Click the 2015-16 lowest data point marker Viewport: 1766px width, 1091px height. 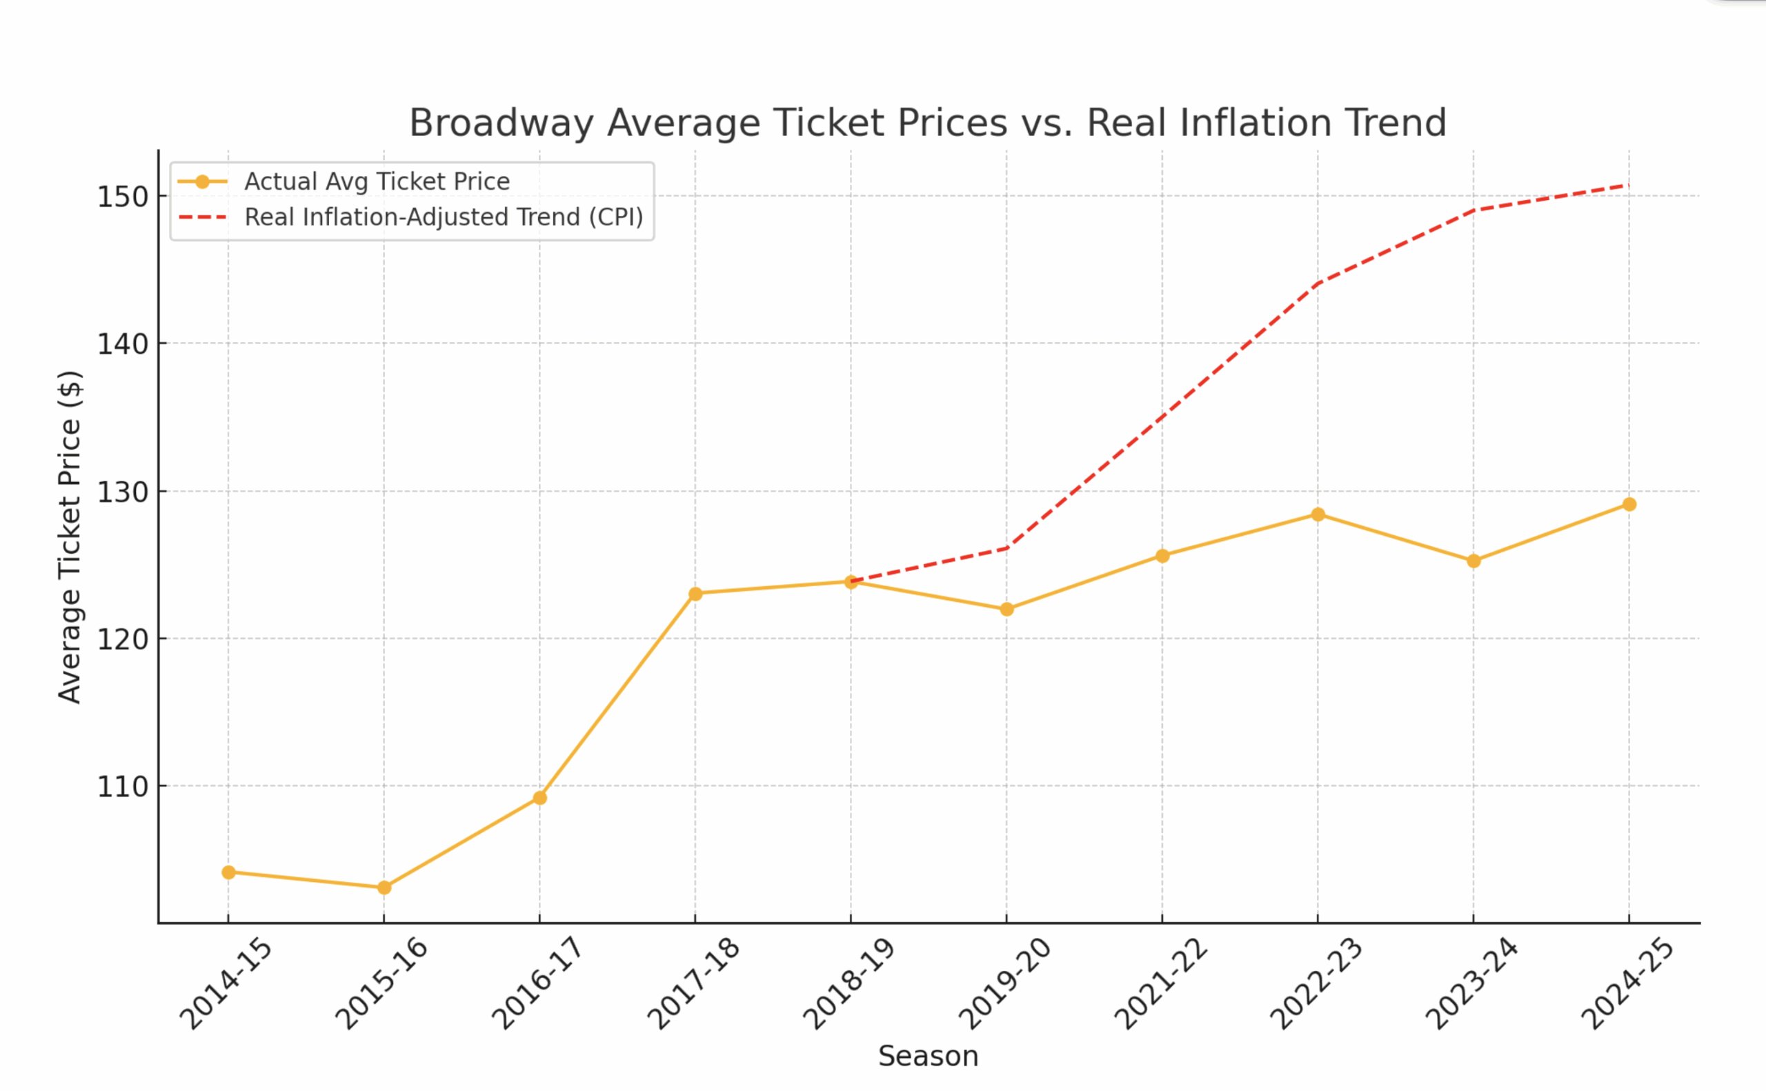[x=384, y=888]
